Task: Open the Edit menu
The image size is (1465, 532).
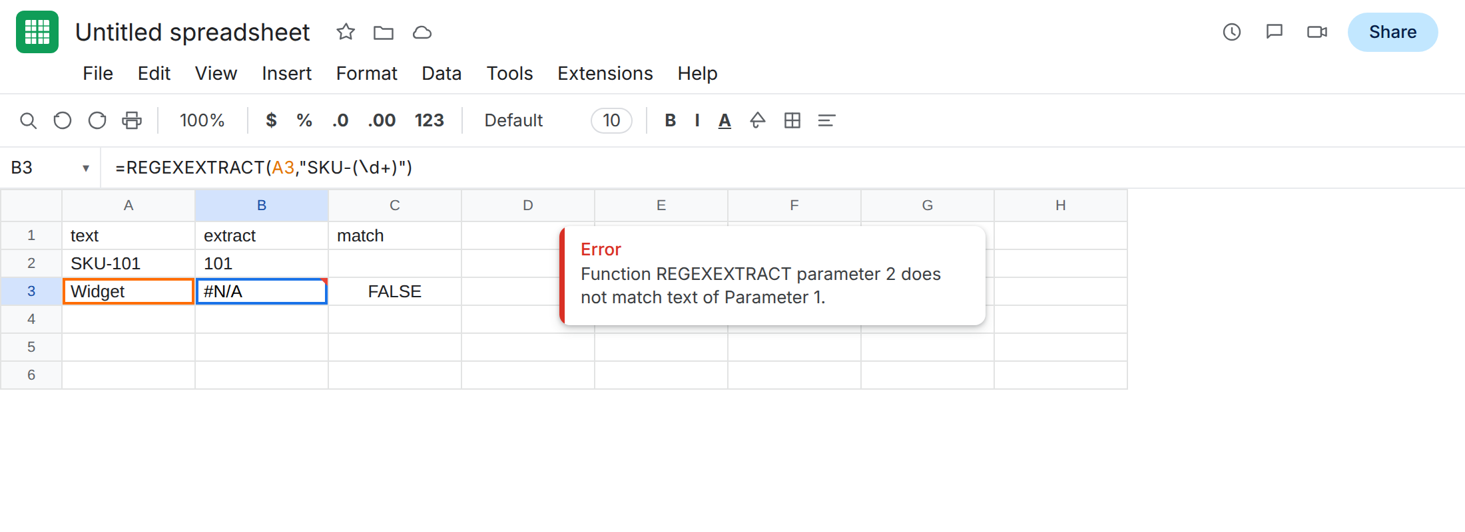Action: 154,73
